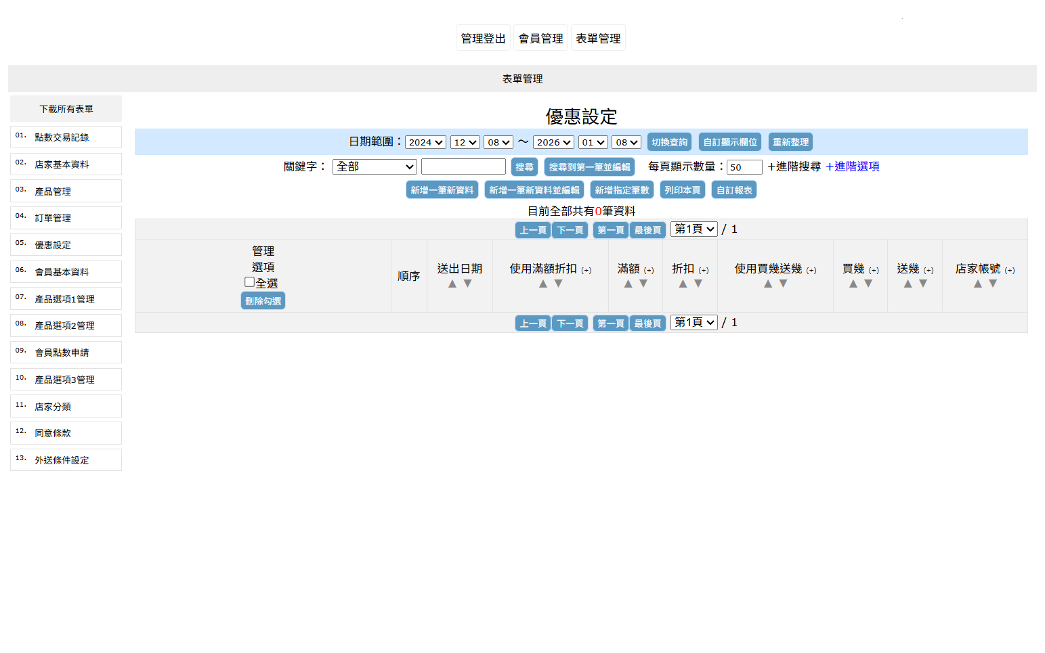Open the +進階選項 link
Image resolution: width=1045 pixels, height=653 pixels.
click(x=852, y=166)
